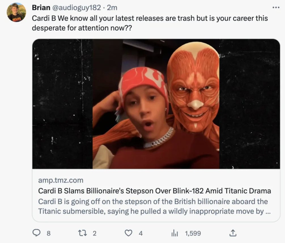Open the tweet via the "2m" timestamp
Viewport: 285px width, 243px height.
point(112,7)
